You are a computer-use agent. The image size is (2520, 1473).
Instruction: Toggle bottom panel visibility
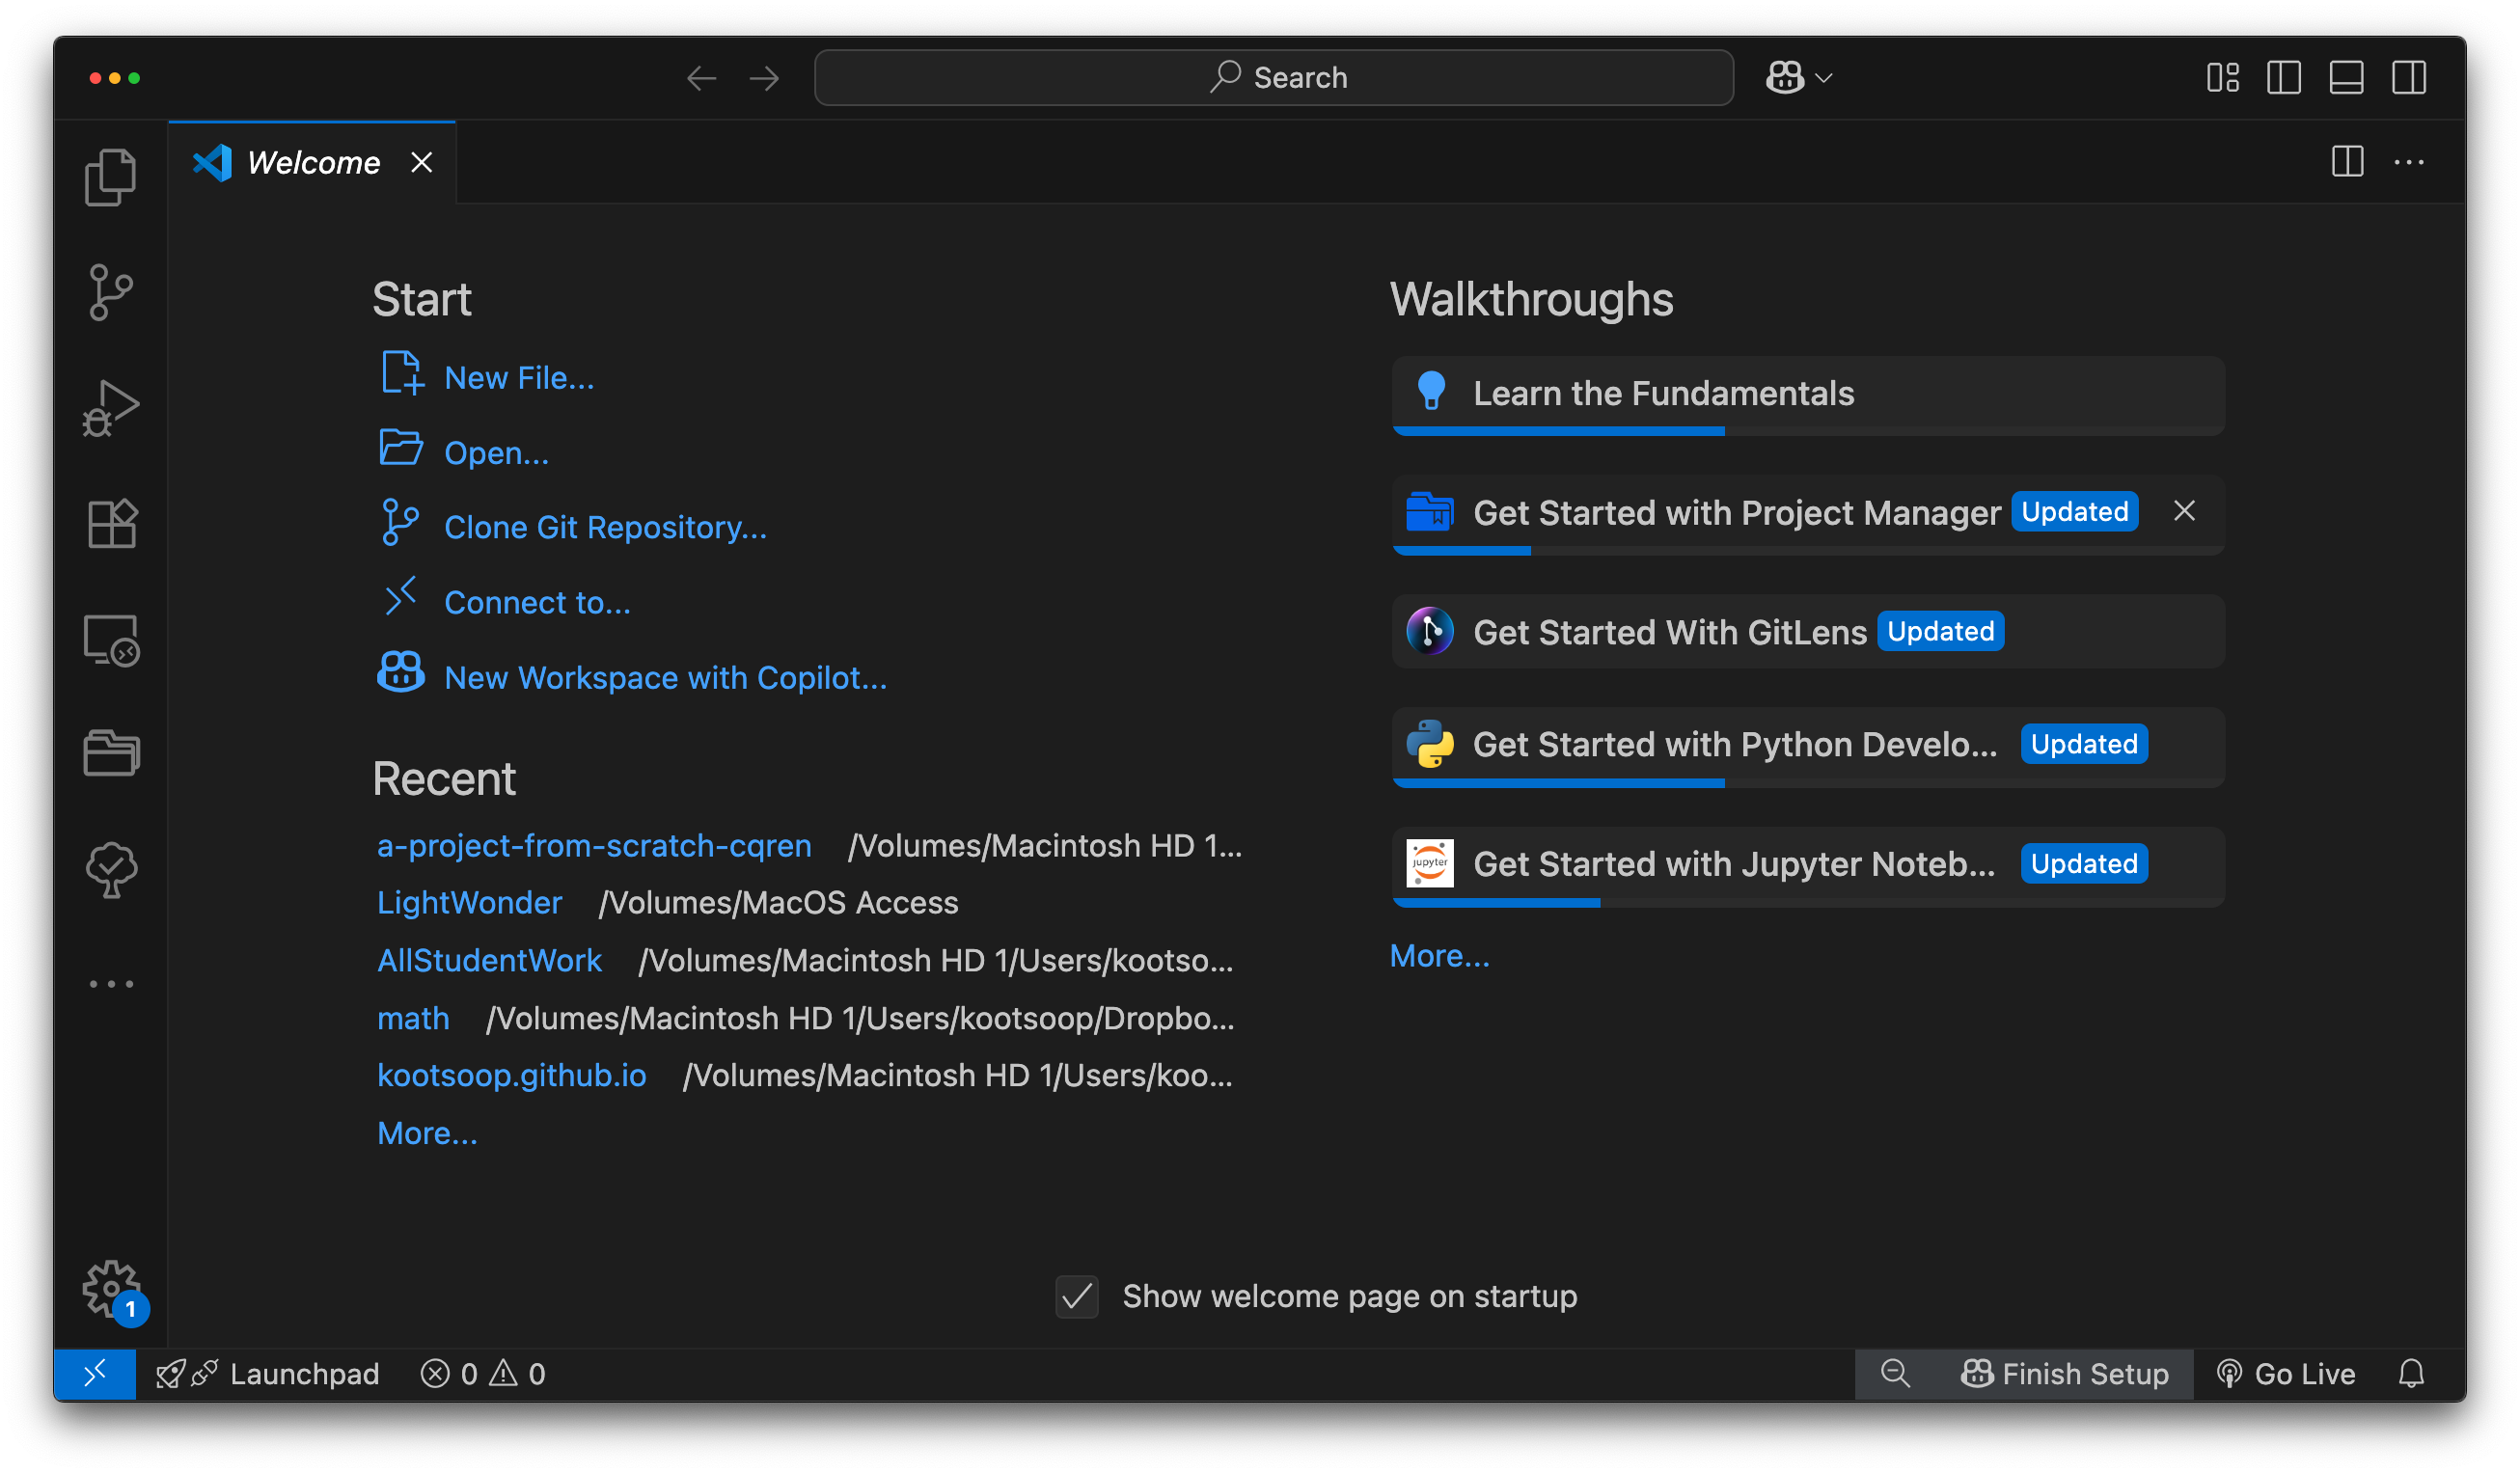[2346, 78]
